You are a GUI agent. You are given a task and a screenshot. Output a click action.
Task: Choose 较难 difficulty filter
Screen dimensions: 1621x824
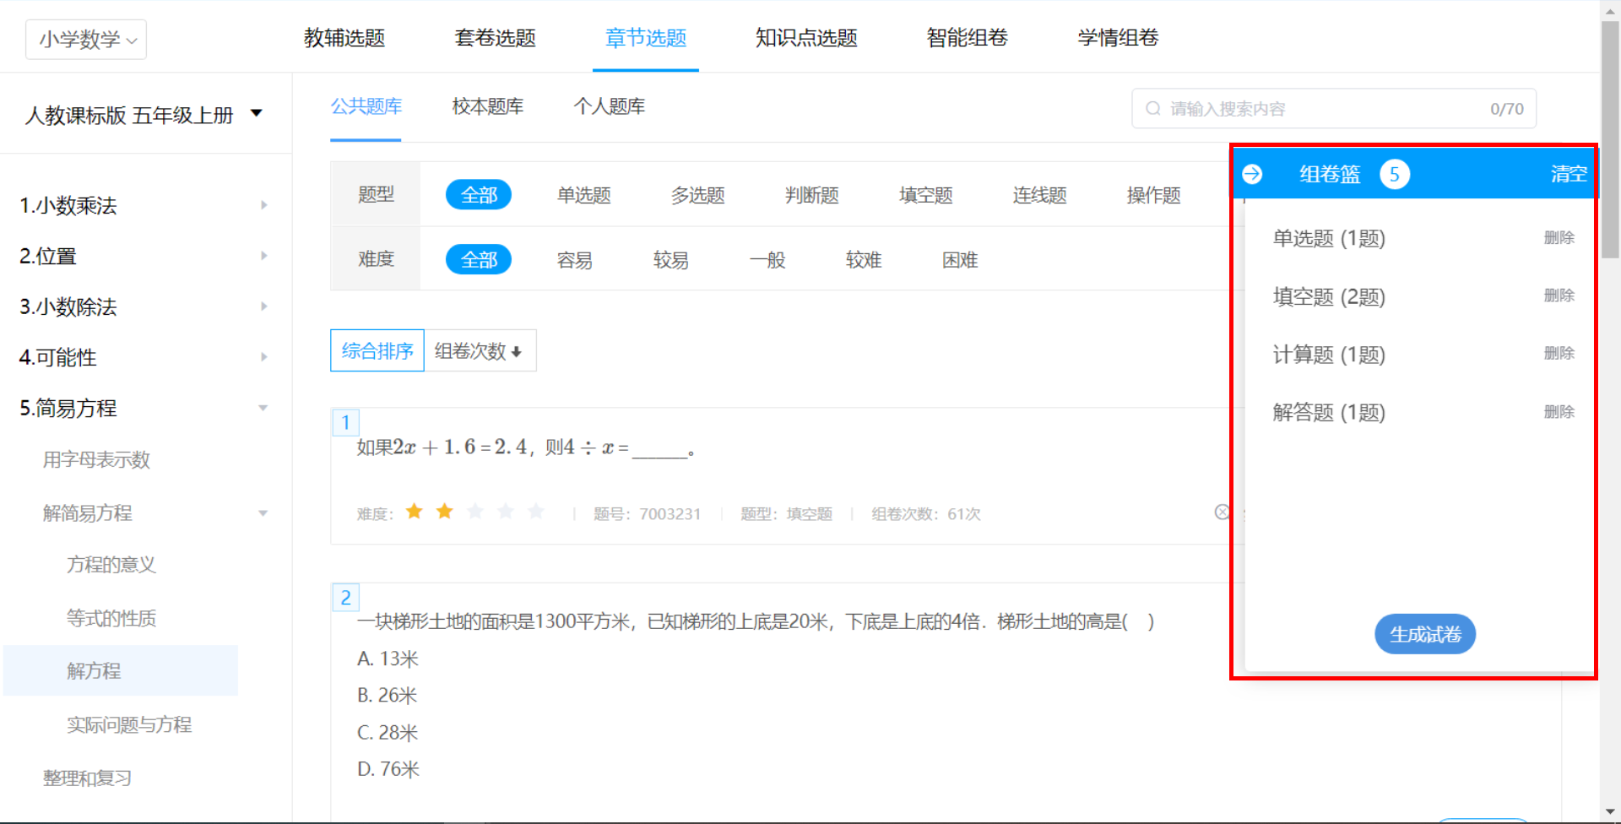click(x=863, y=260)
